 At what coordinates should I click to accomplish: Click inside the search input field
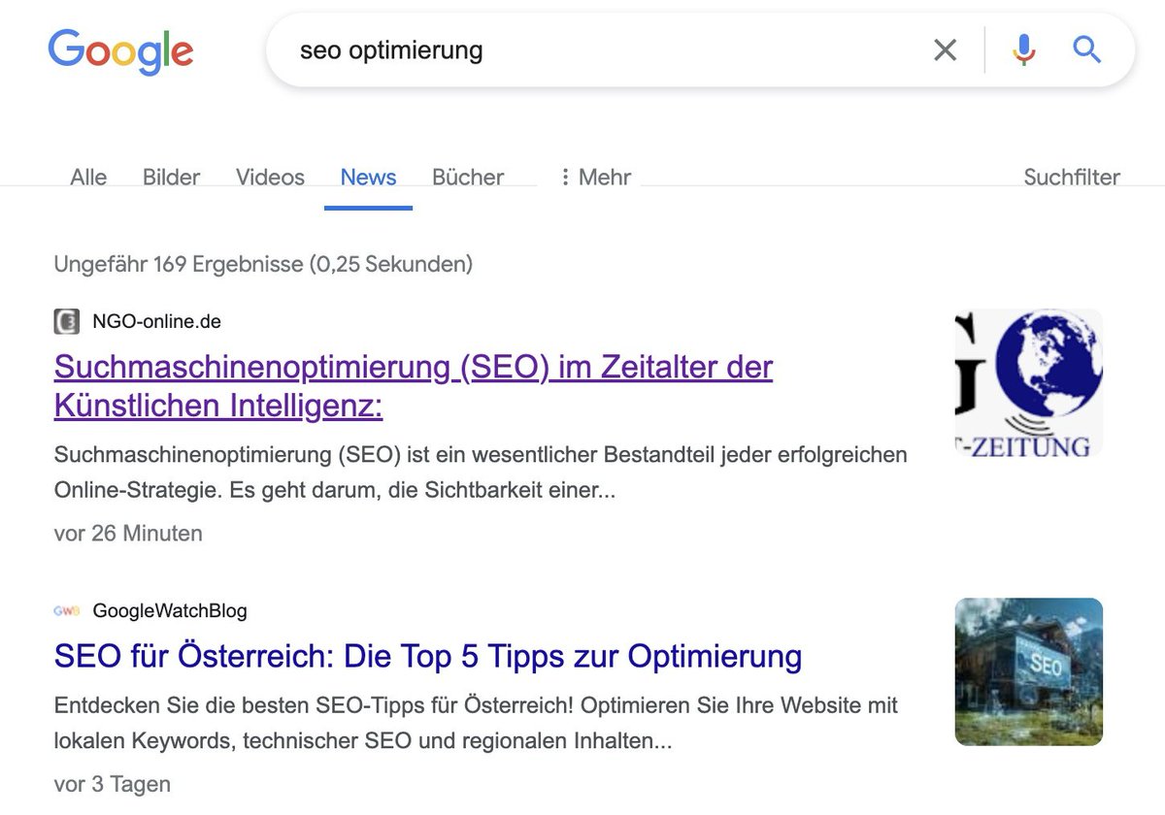582,50
